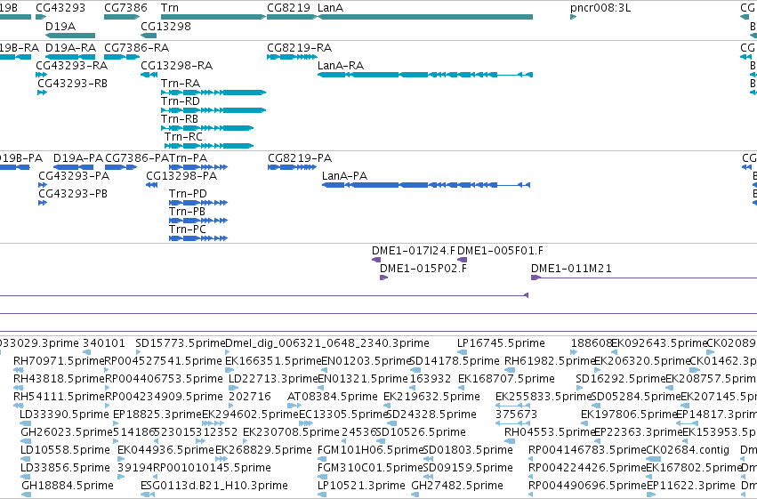Click the LanA gene feature bar
Screen dimensions: 757x499
pos(425,17)
